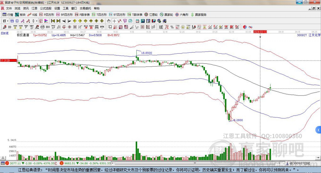
Task: Click the 行情 toolbar button
Action: tap(8, 15)
